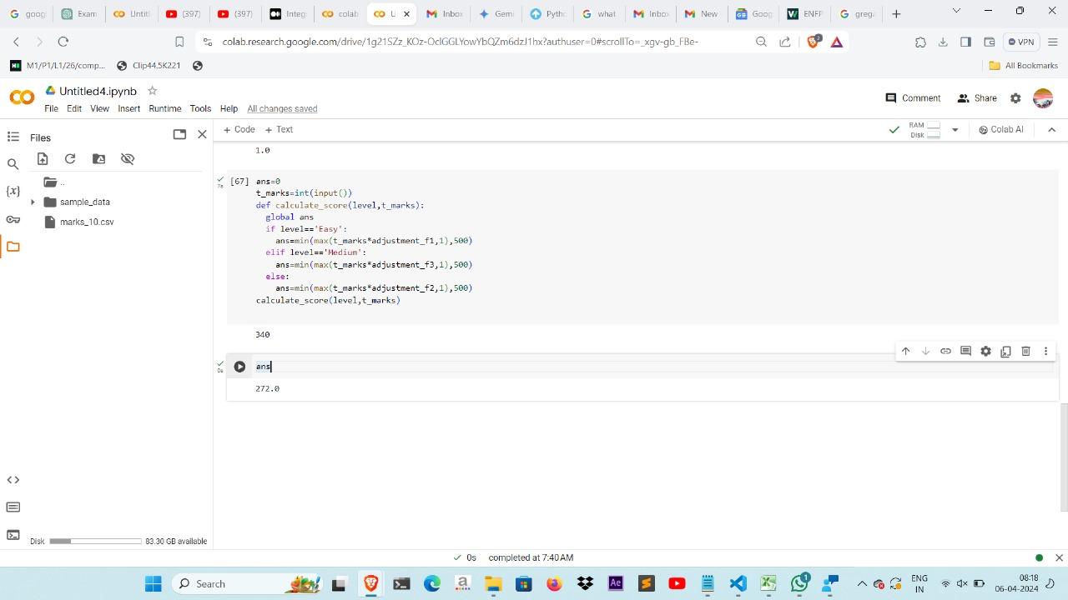Open the Find and replace search icon
The width and height of the screenshot is (1068, 600).
coord(13,164)
